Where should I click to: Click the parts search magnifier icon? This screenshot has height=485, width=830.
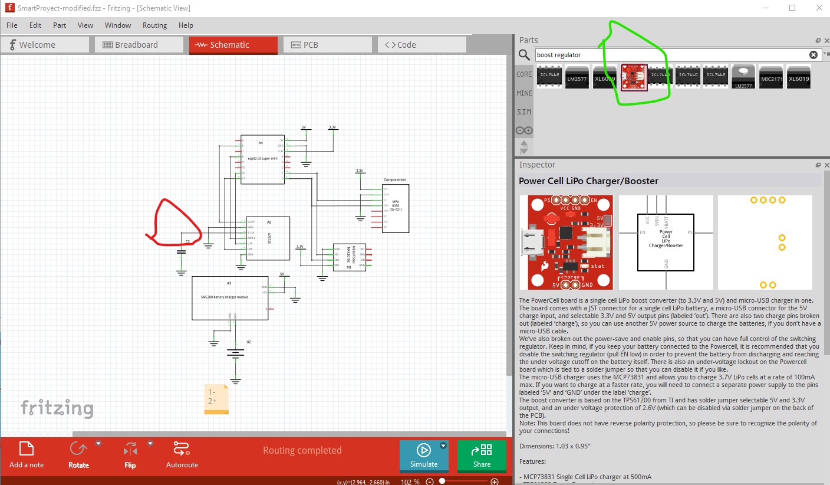pos(524,55)
